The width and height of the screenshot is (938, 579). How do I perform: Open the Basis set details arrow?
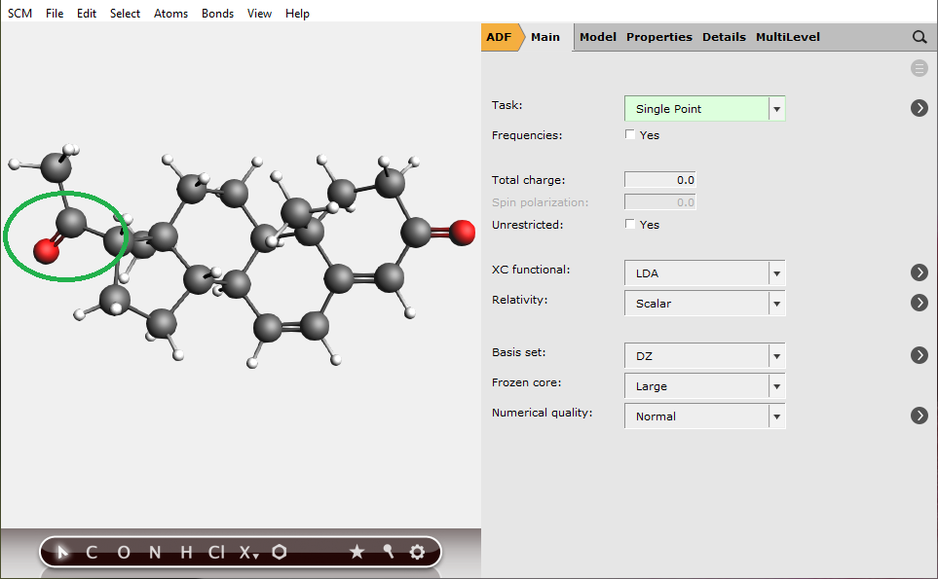[x=919, y=355]
